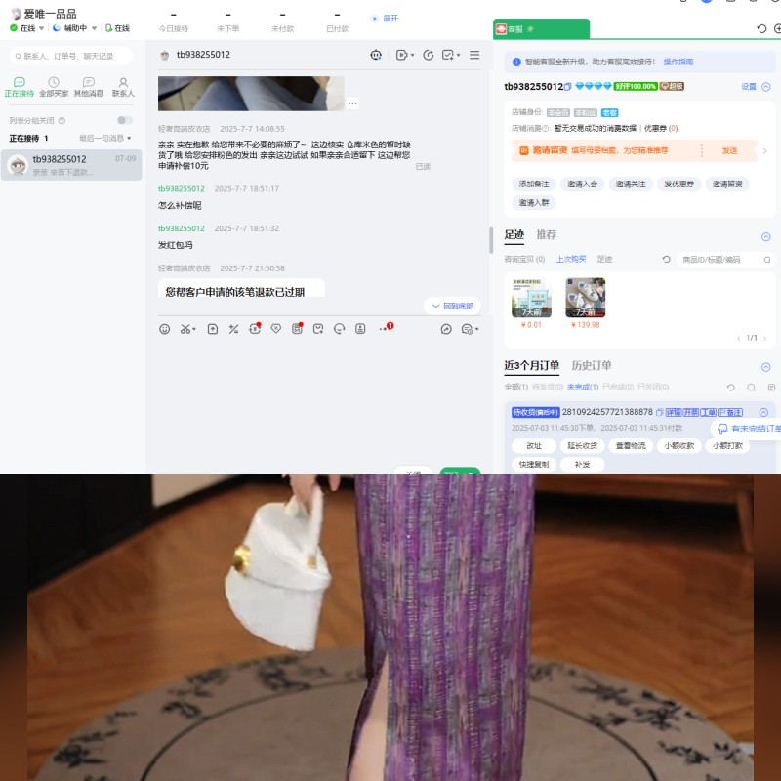Open the ¥139.98 shoes product thumbnail

point(585,298)
